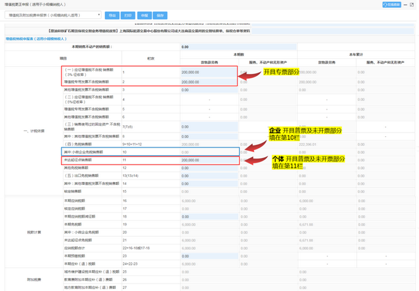Open 在线咨询 online consultation headset button
The width and height of the screenshot is (419, 291).
pos(392,5)
